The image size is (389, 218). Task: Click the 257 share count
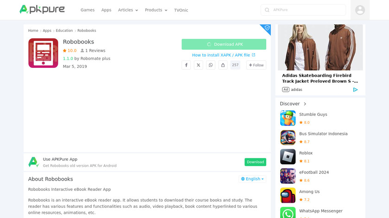[x=235, y=65]
